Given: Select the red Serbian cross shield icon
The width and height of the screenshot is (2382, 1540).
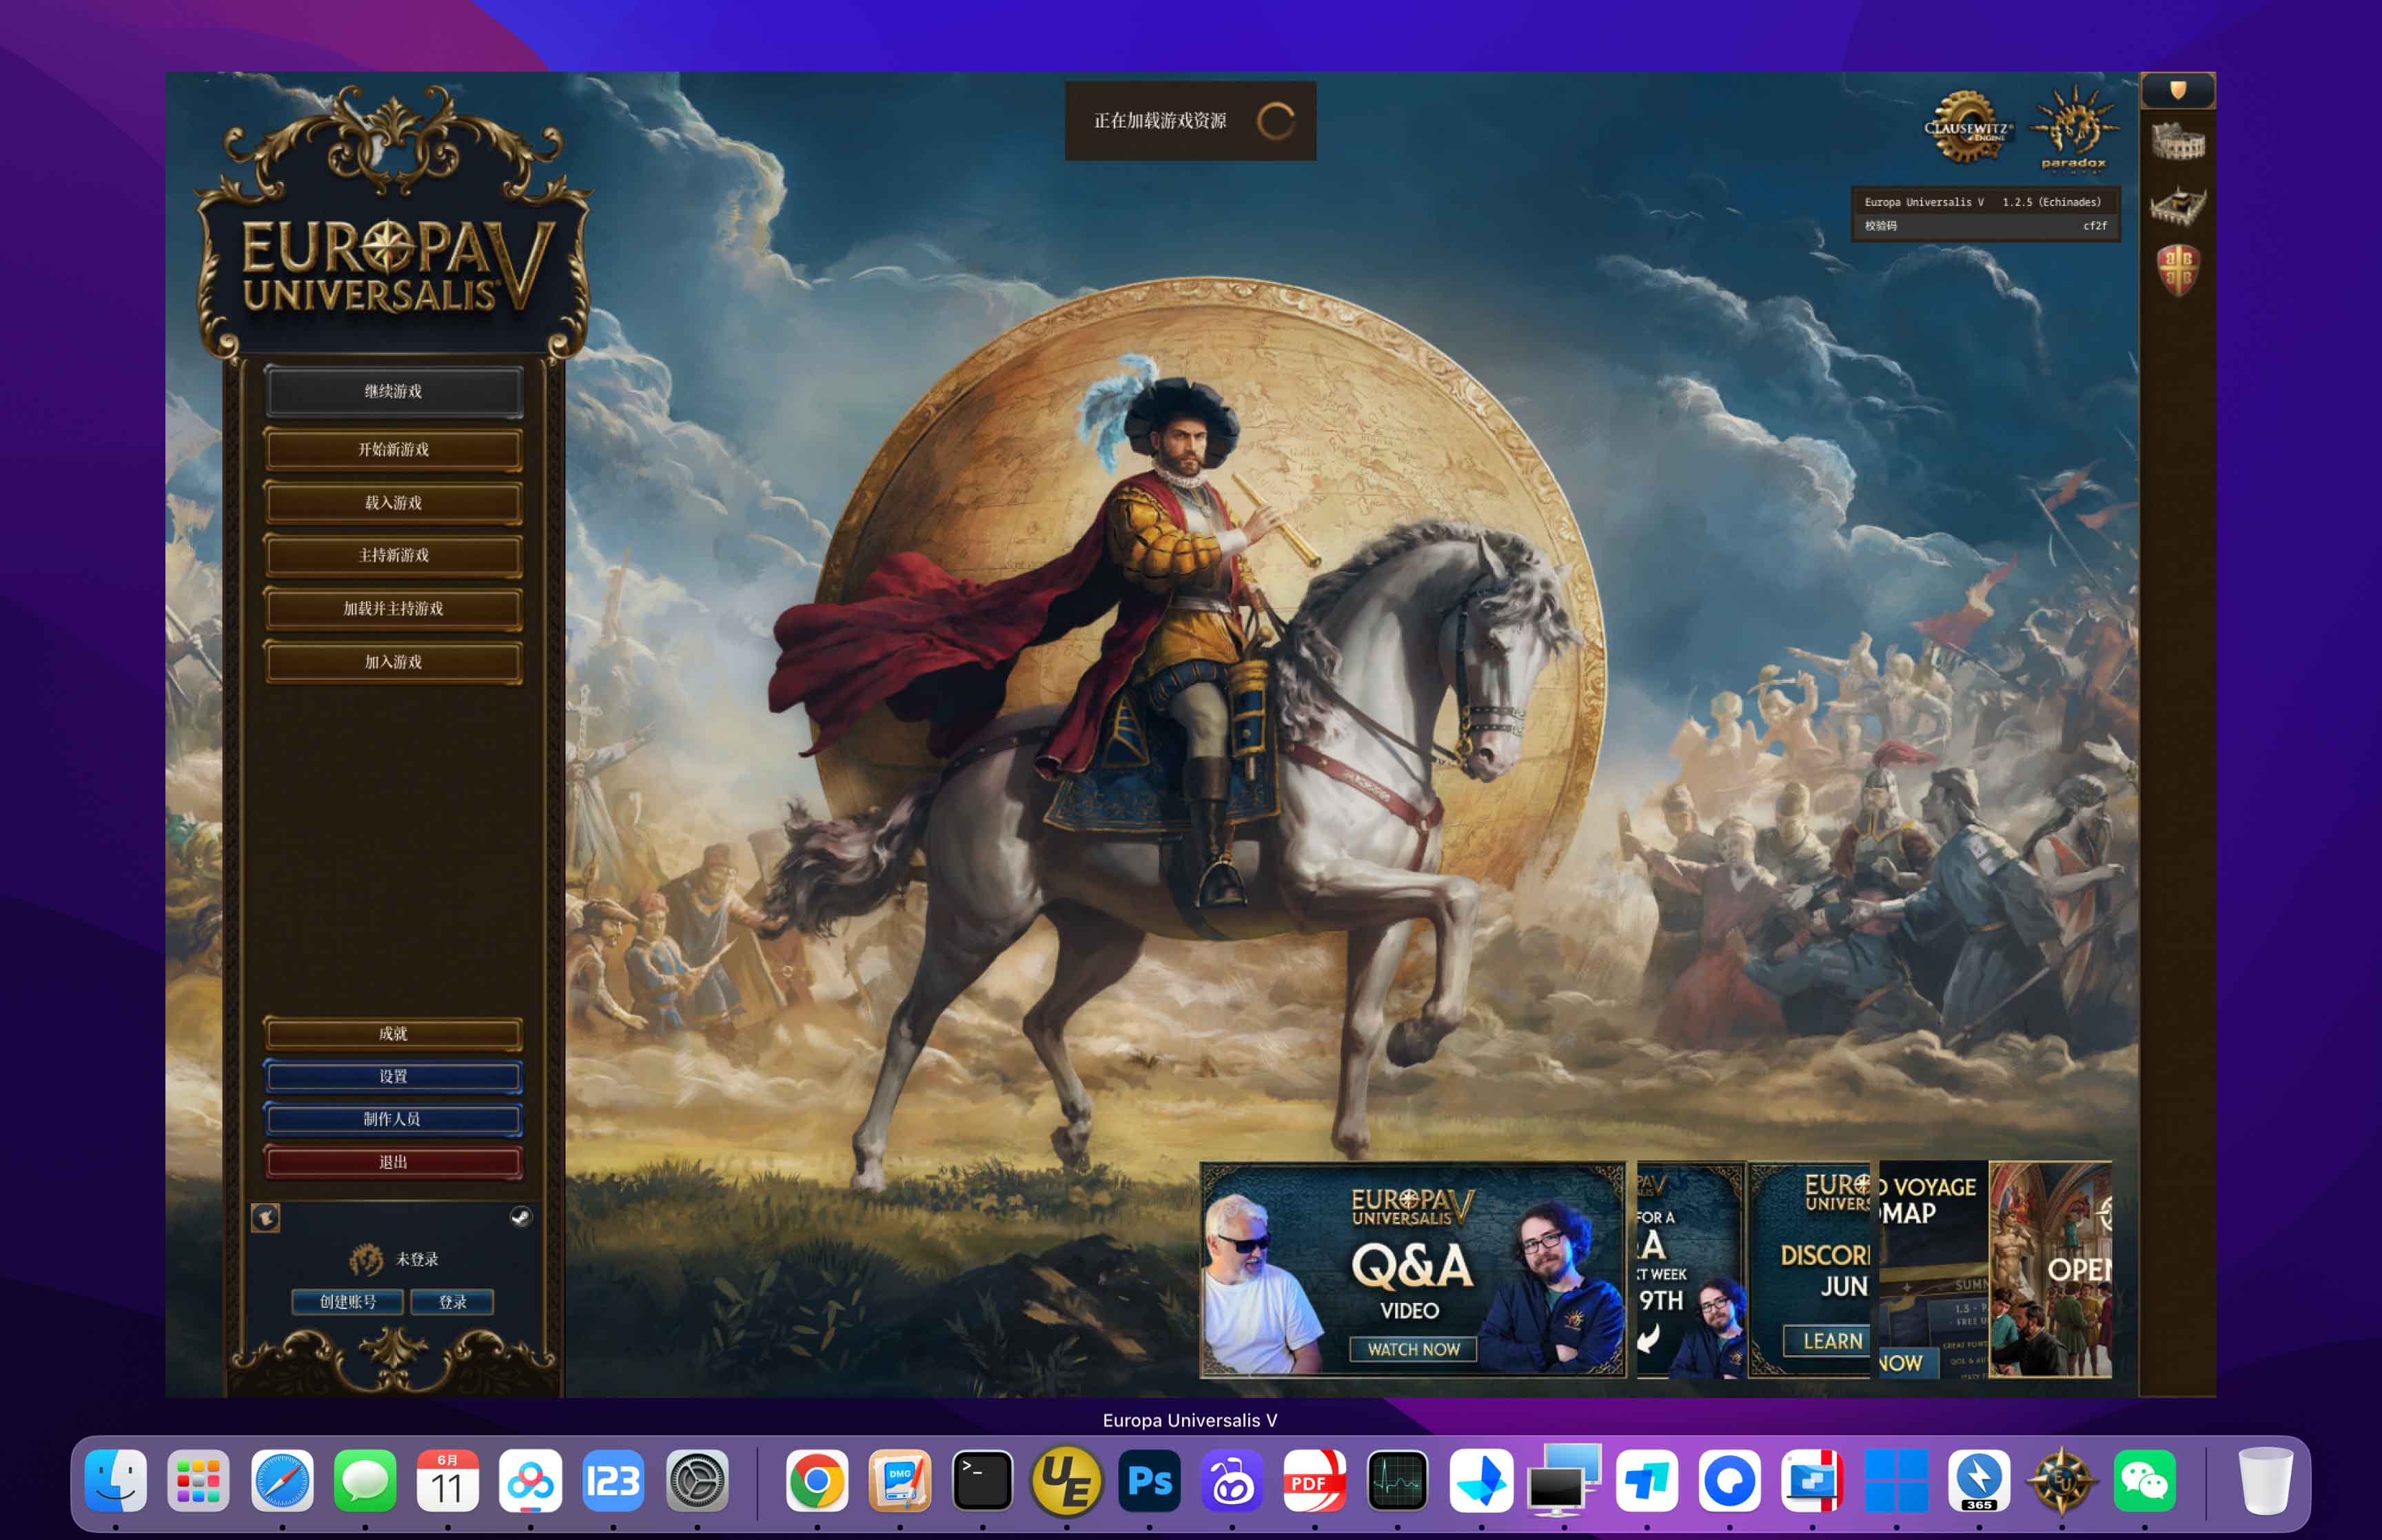Looking at the screenshot, I should [2178, 270].
